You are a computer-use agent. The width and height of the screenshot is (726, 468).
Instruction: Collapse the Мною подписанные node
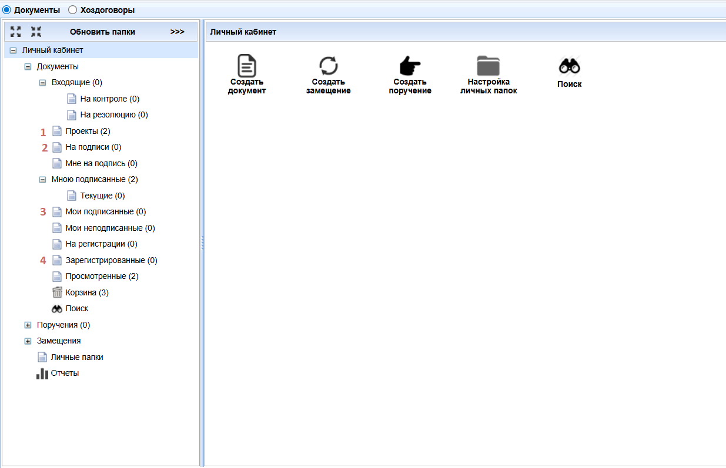pos(42,180)
